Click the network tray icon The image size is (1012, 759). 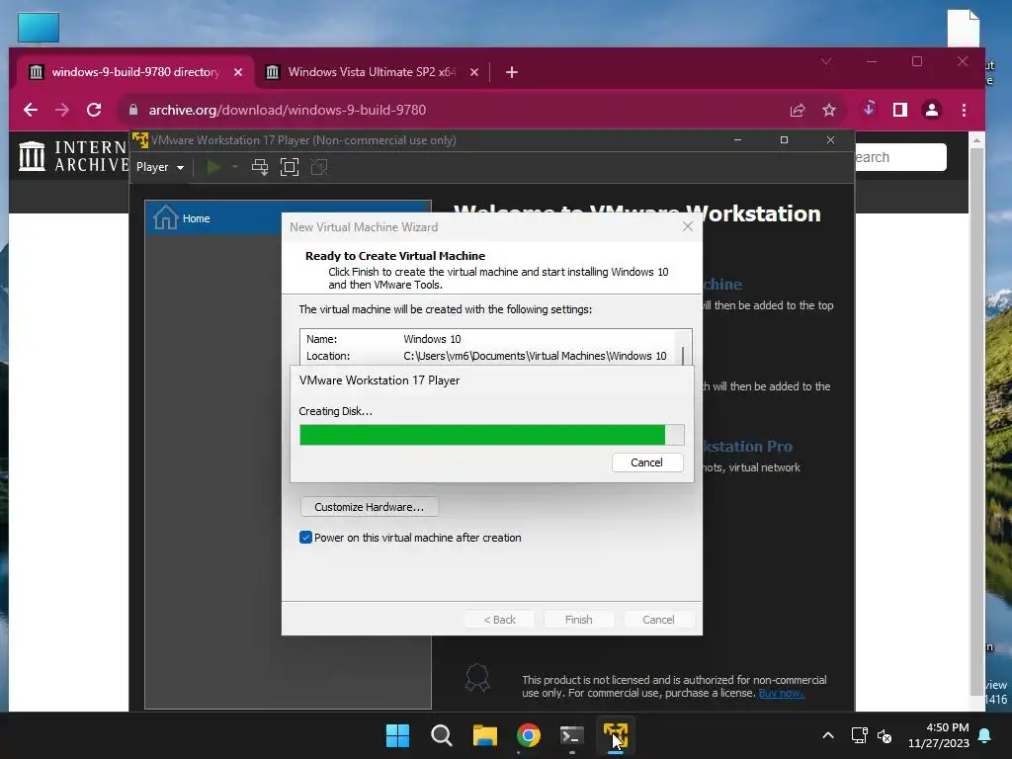(x=859, y=735)
